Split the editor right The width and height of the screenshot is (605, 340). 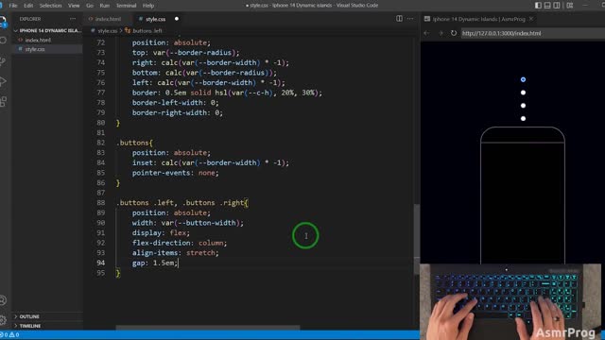point(399,19)
